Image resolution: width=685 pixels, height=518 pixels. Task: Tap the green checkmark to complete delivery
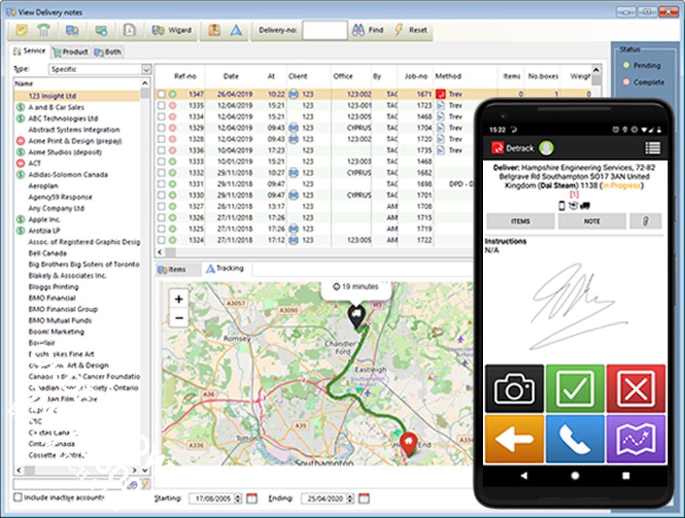pyautogui.click(x=575, y=388)
